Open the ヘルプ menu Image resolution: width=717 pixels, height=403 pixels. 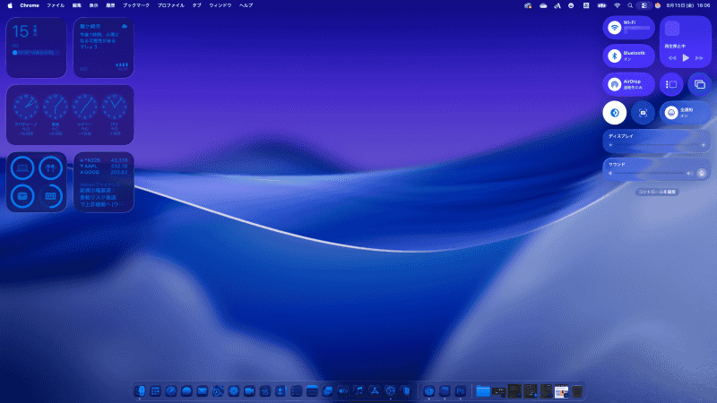[246, 5]
